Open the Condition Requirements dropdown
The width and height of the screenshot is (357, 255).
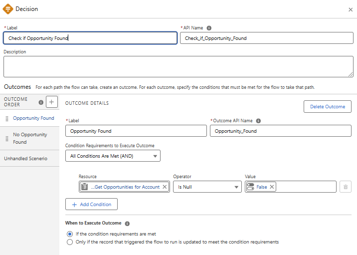point(113,156)
